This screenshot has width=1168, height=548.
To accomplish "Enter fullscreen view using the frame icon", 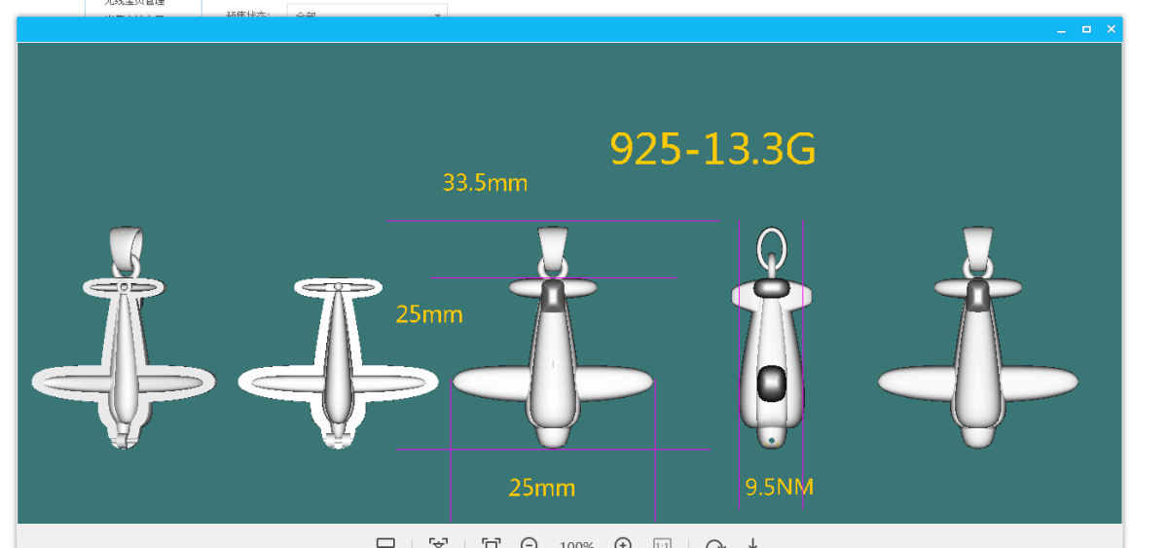I will pos(491,543).
